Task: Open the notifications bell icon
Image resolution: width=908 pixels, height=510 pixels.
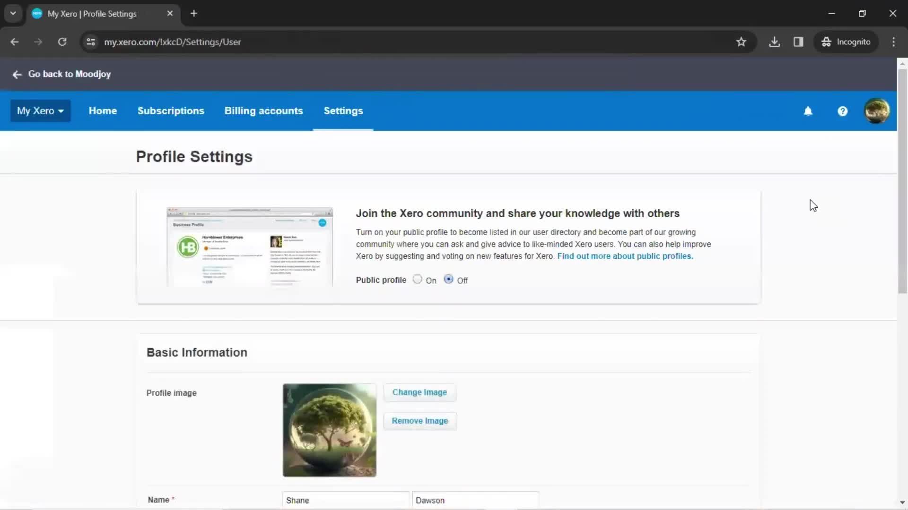Action: (x=808, y=111)
